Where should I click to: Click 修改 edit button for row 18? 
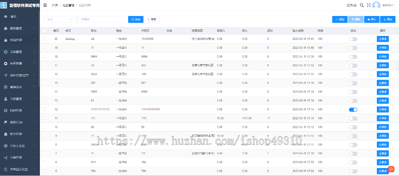tap(383, 56)
